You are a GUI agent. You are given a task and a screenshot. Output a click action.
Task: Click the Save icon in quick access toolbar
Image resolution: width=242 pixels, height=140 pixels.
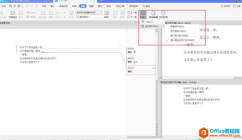pyautogui.click(x=10, y=6)
